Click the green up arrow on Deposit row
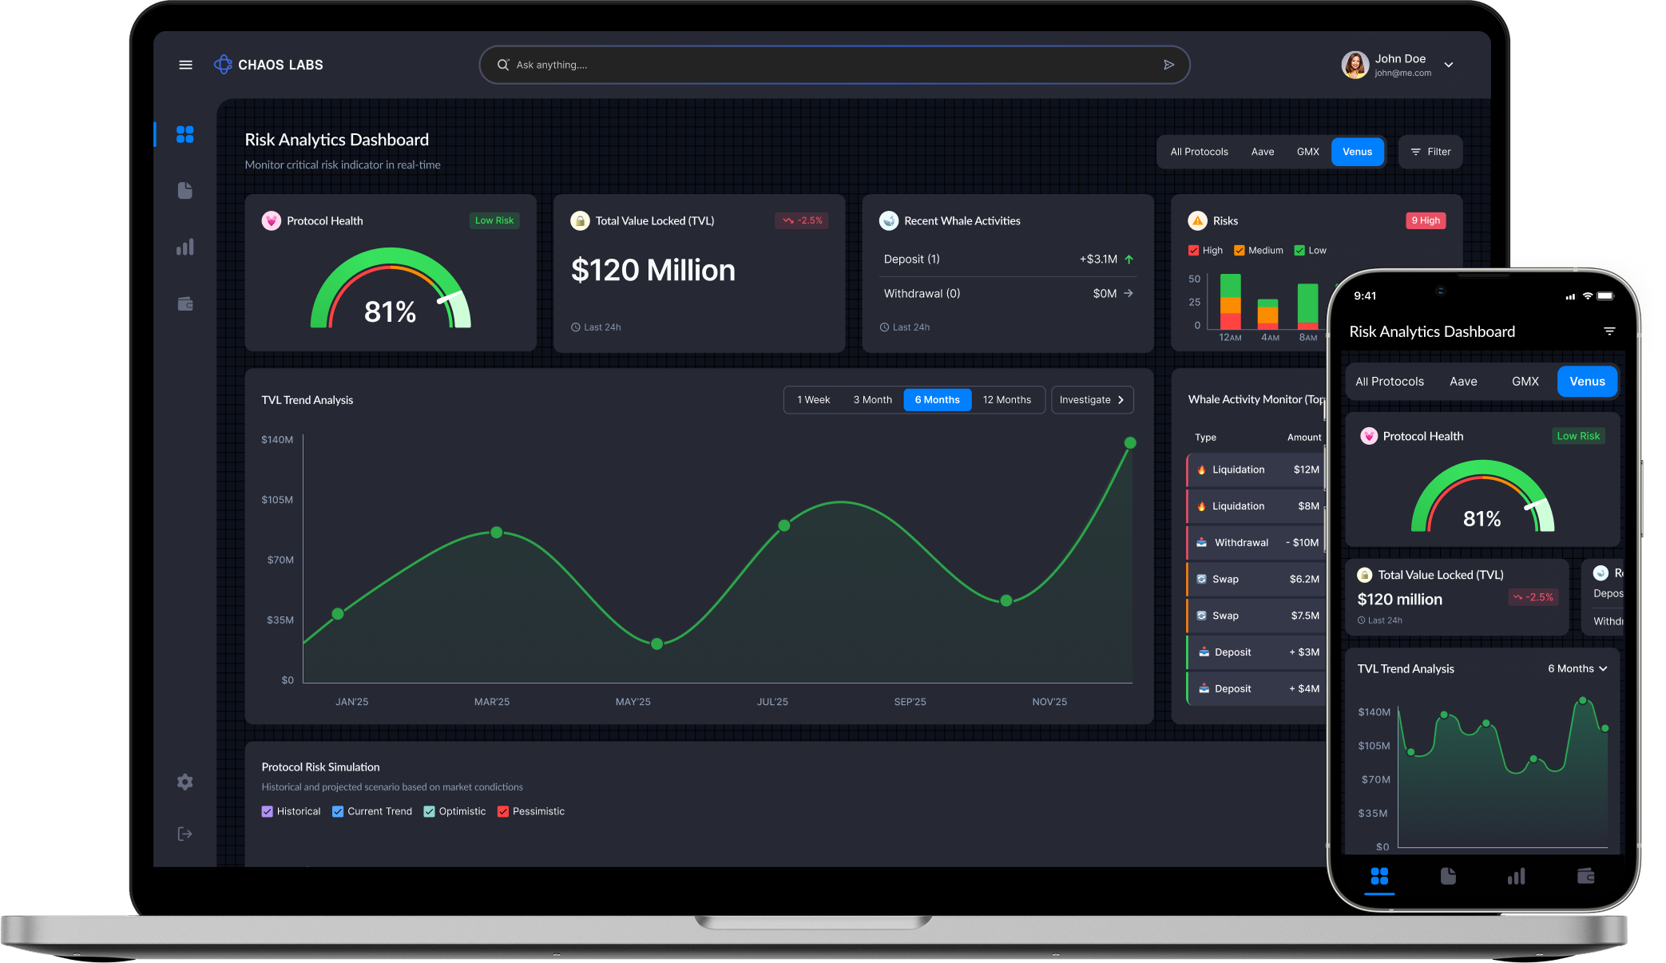The height and width of the screenshot is (963, 1666). 1129,260
